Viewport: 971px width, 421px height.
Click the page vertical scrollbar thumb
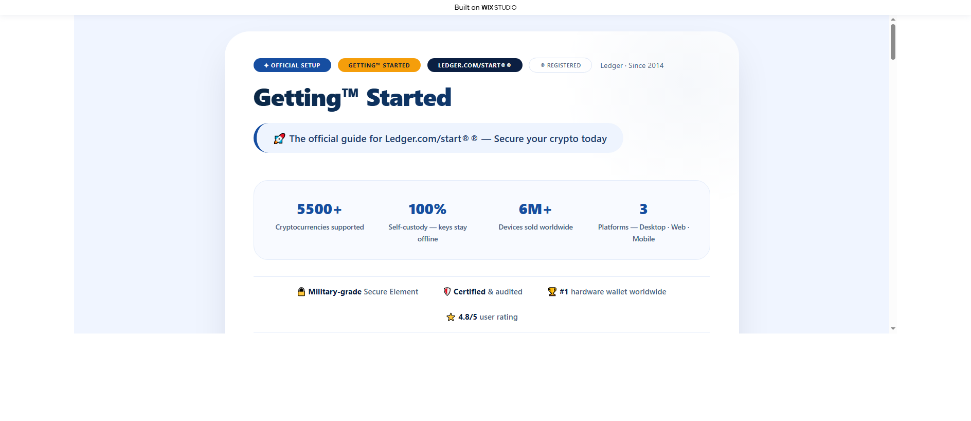coord(893,42)
